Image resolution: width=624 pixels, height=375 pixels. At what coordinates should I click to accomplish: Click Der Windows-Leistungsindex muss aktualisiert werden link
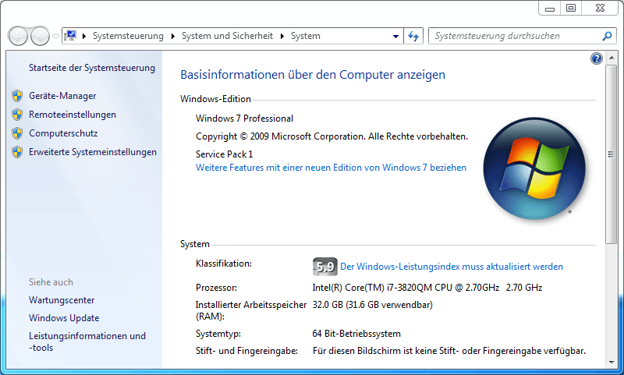452,267
